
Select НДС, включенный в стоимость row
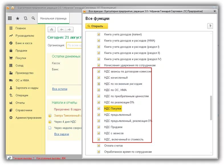[124, 139]
